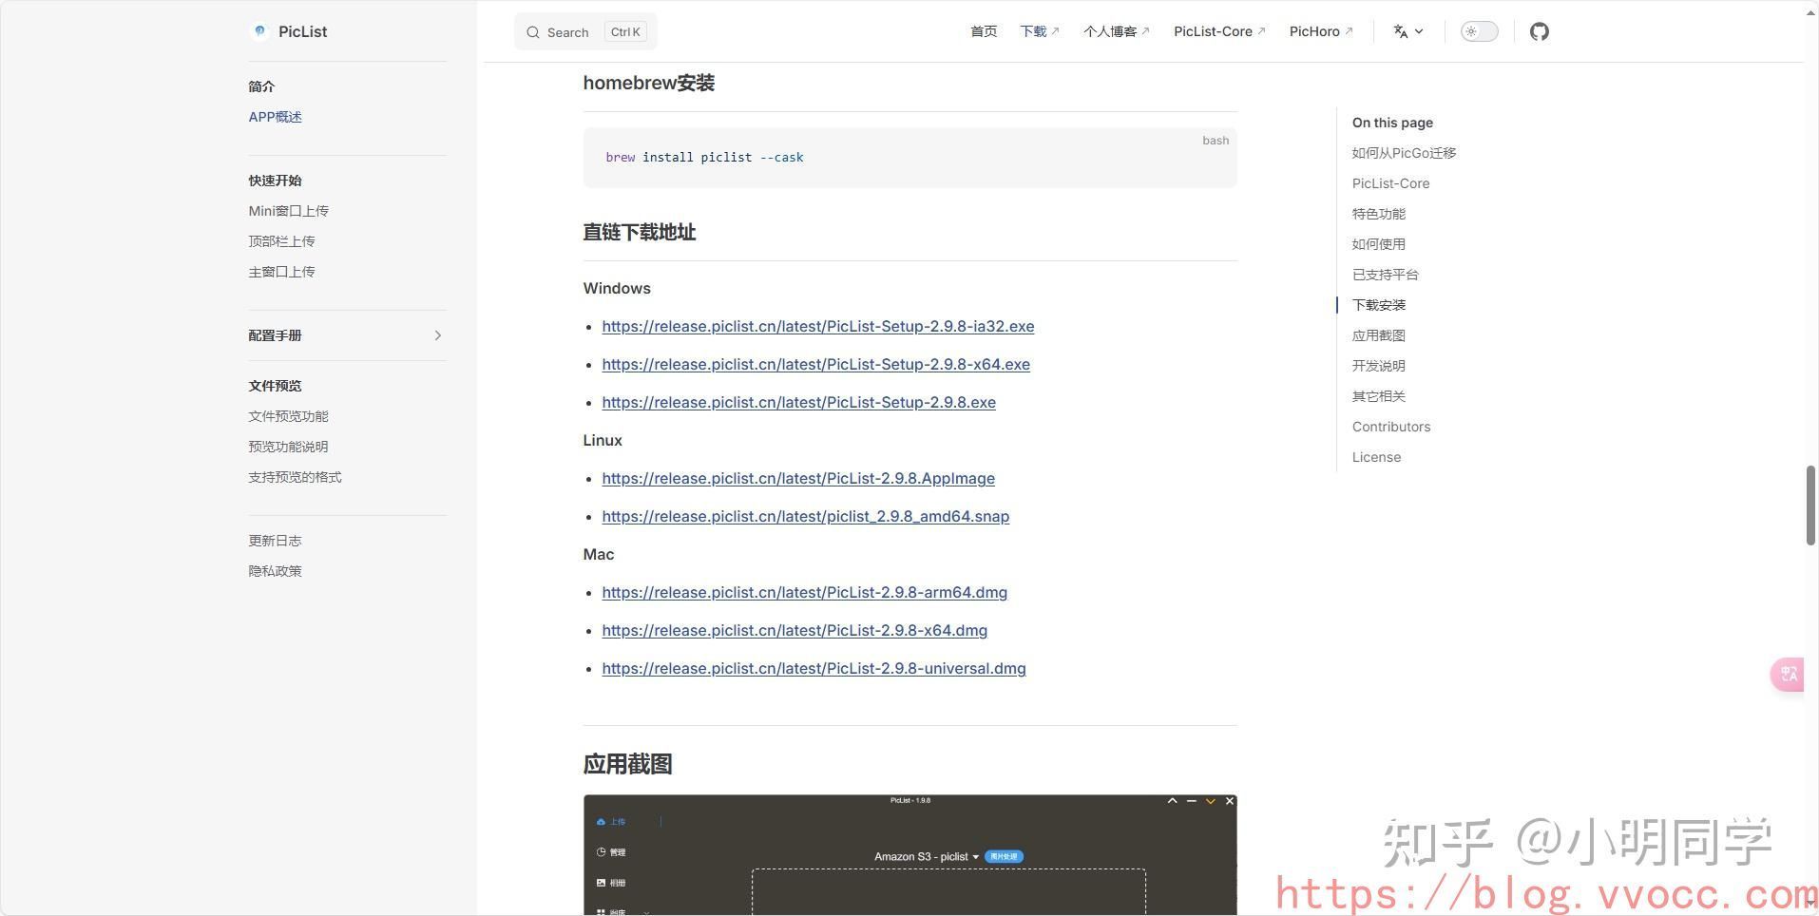Open the PicList-2.9.8.AppImage download link

797,478
